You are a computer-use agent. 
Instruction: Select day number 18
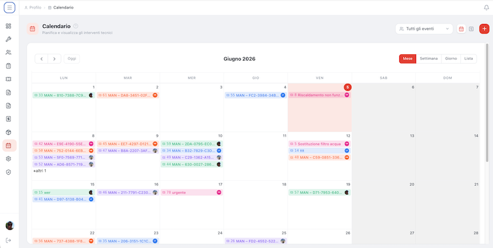[284, 184]
